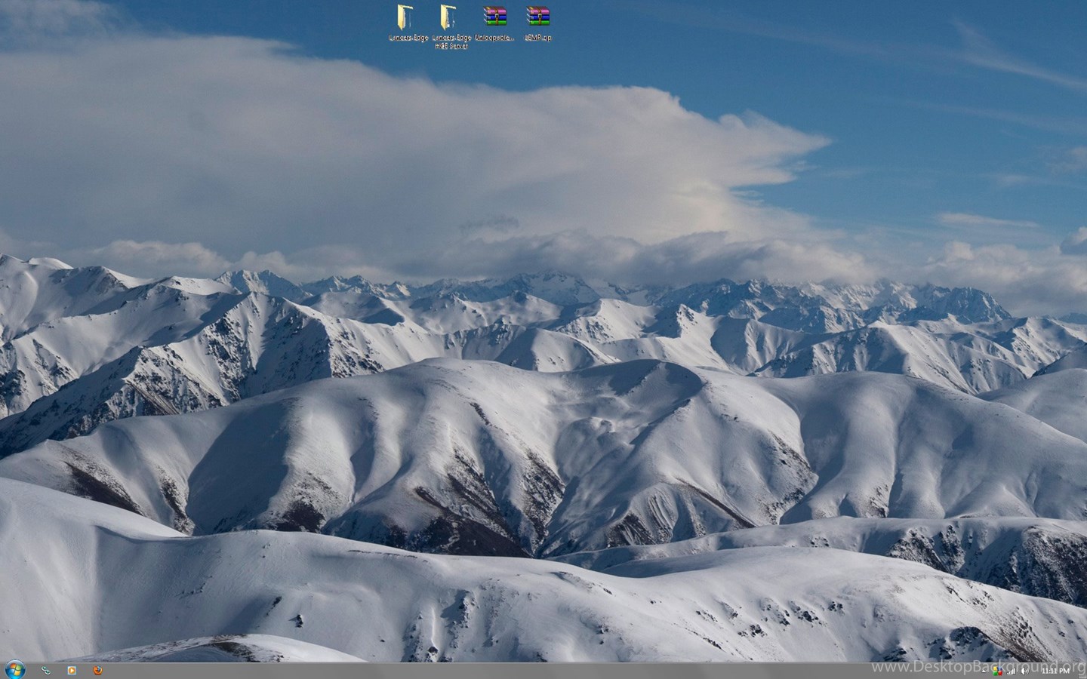Select the Lancers.Edge folder icon

click(x=407, y=17)
